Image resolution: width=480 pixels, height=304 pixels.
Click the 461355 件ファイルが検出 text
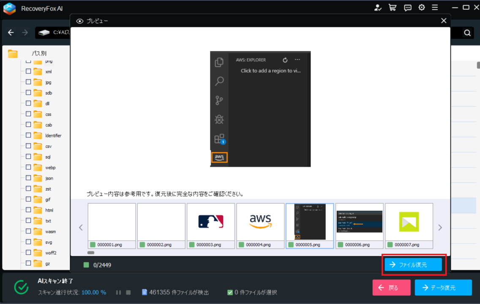coord(179,292)
